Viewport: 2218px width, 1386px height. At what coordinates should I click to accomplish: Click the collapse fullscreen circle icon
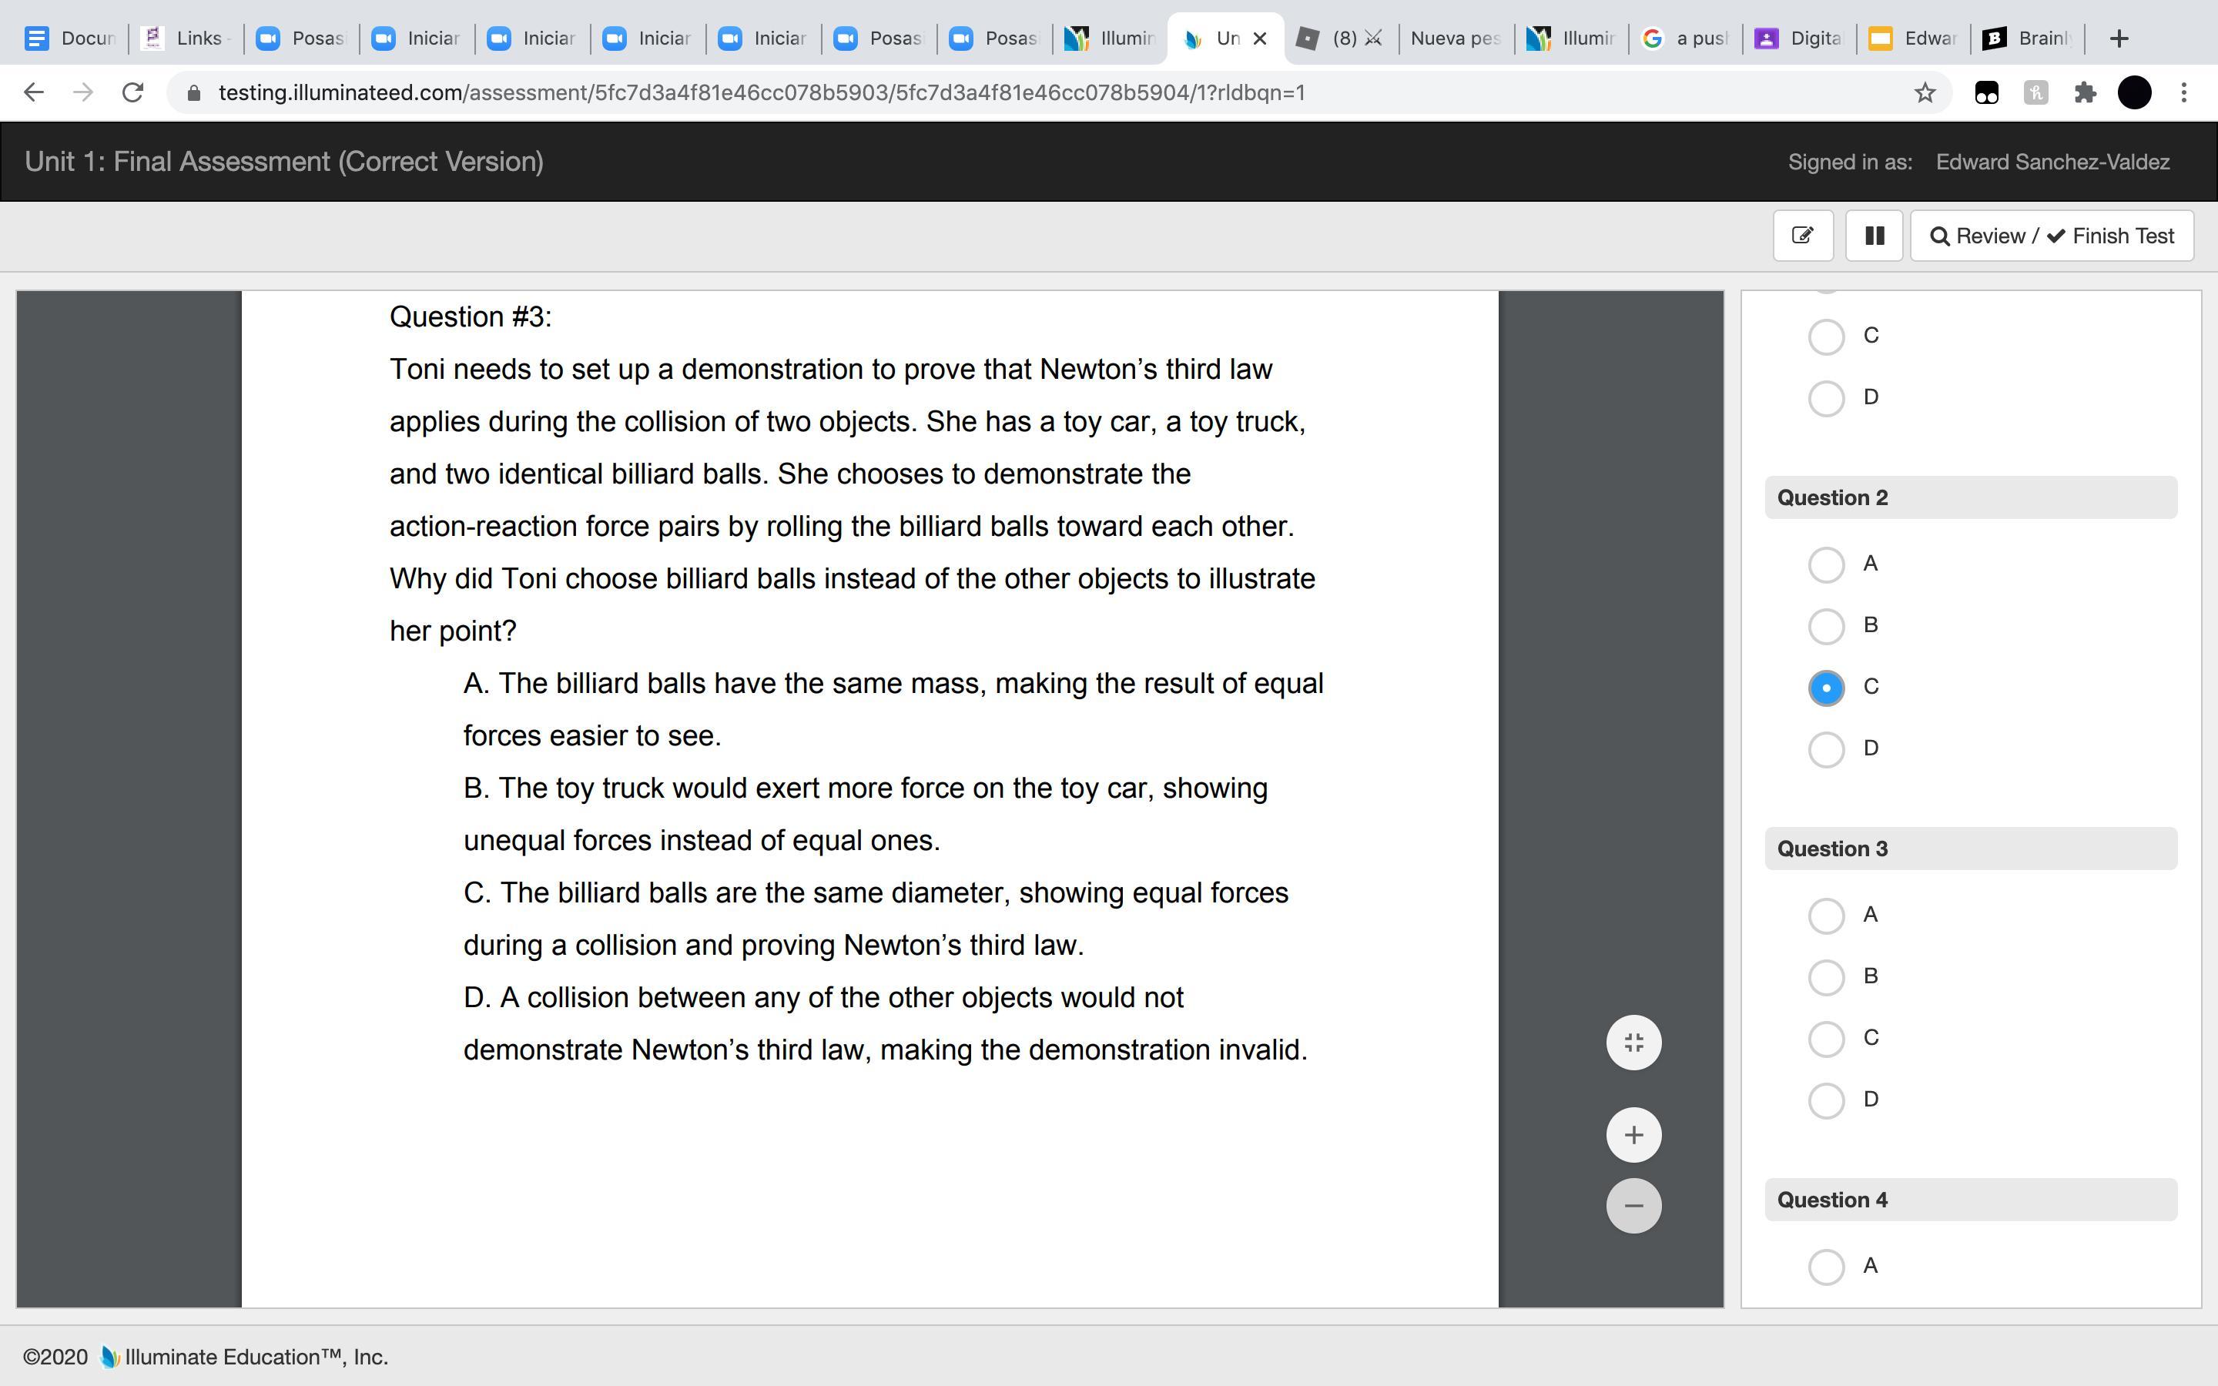pos(1633,1043)
